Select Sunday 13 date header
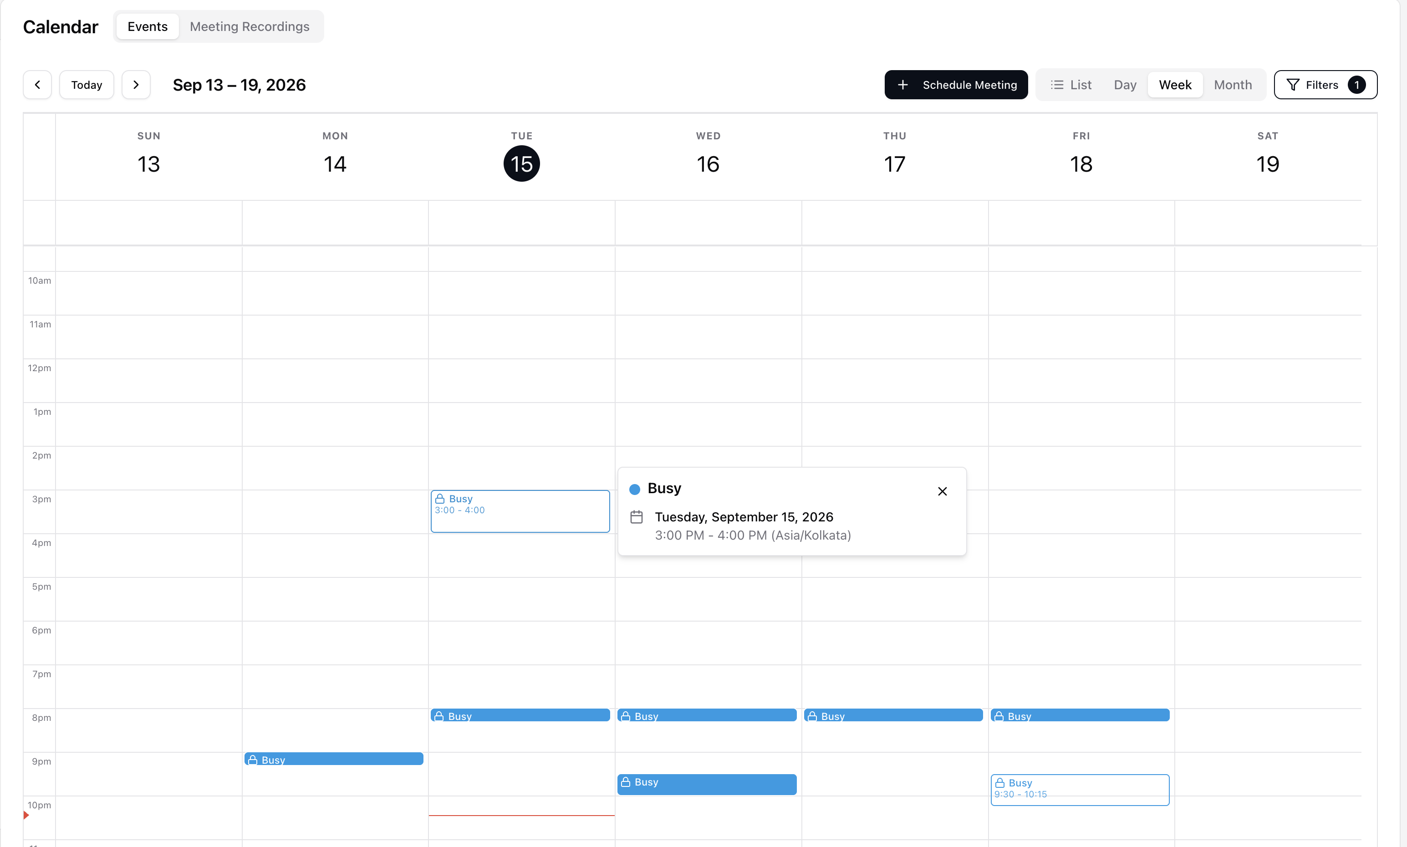The image size is (1407, 847). (x=148, y=164)
